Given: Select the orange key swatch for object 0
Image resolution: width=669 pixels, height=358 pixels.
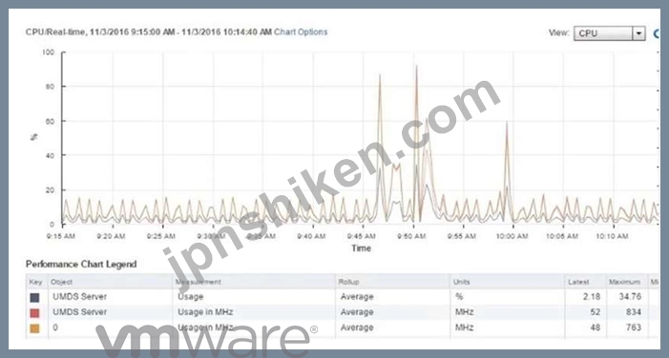Looking at the screenshot, I should click(34, 328).
